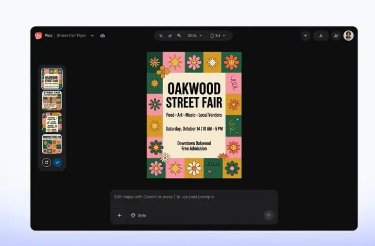Add attachment with the prompt plus icon
This screenshot has width=375, height=246.
120,215
